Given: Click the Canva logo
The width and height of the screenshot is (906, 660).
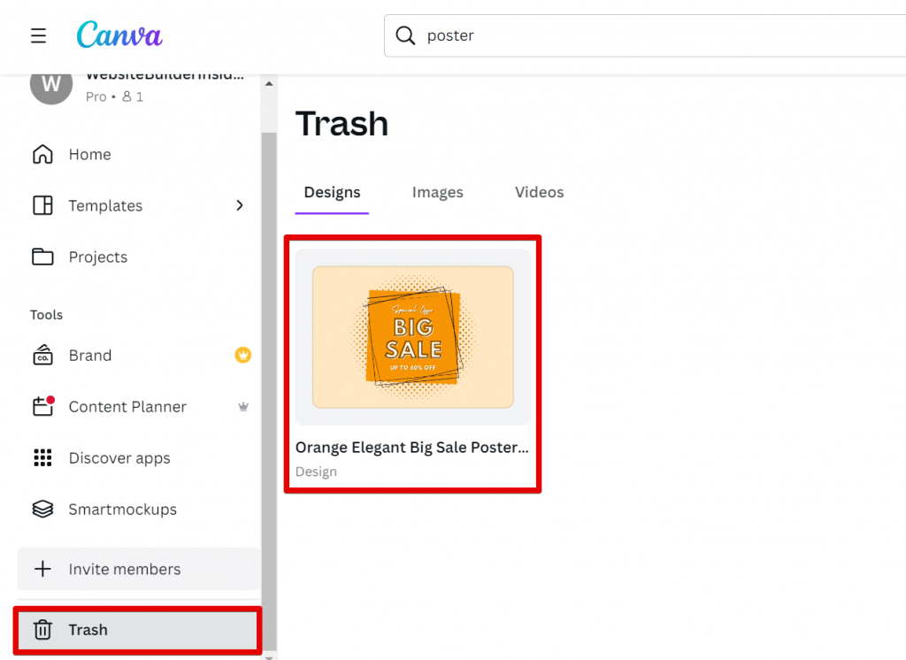Looking at the screenshot, I should [119, 35].
